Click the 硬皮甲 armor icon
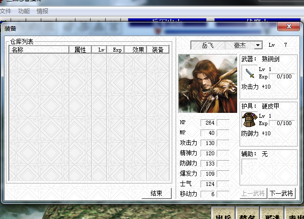 coord(249,120)
